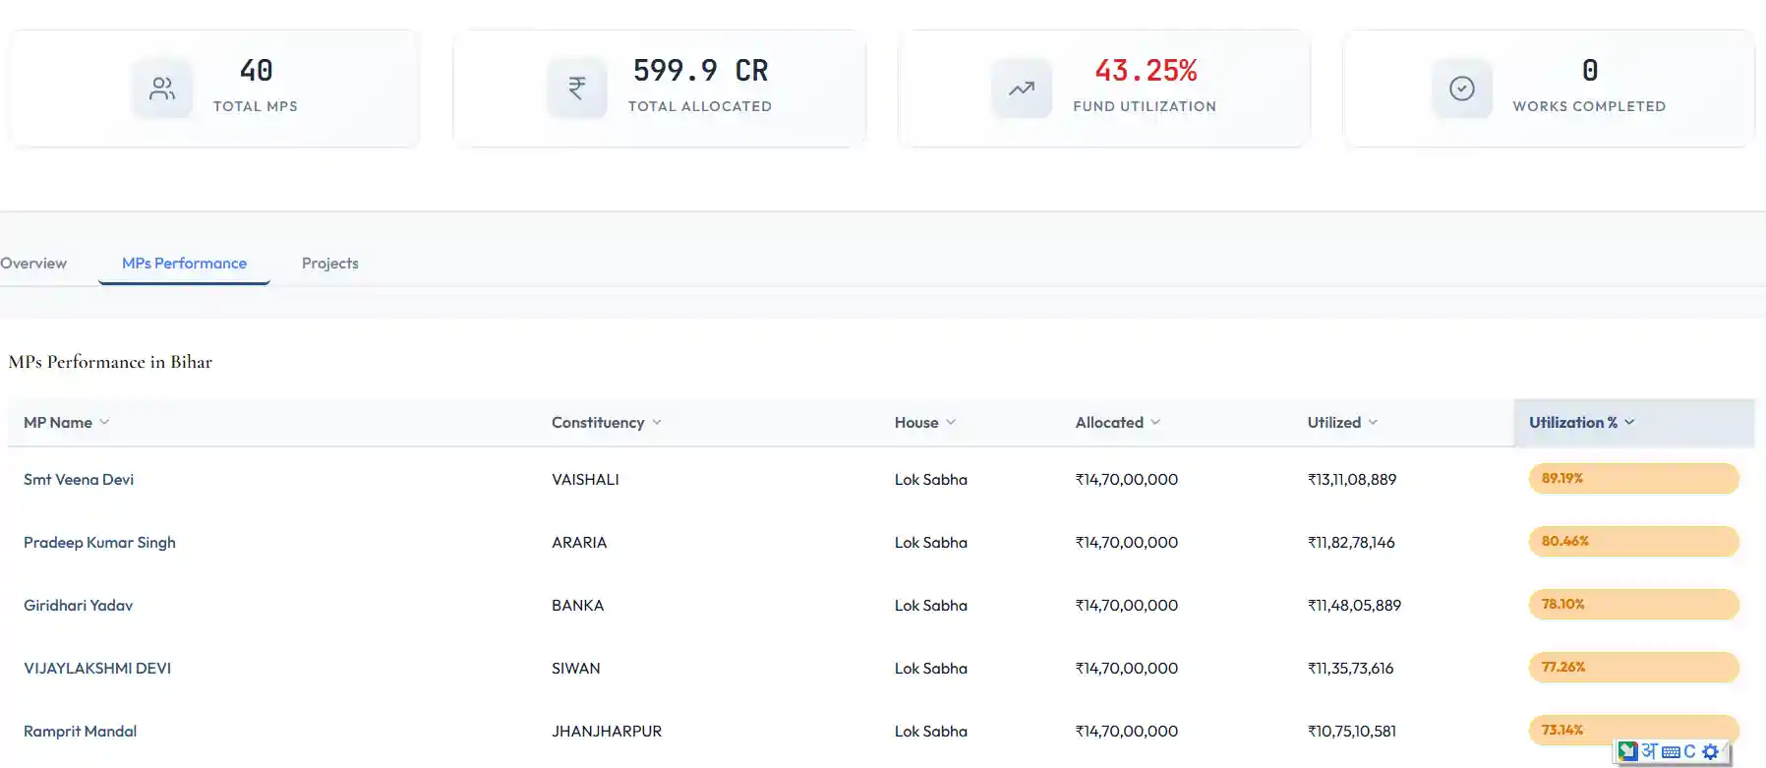Image resolution: width=1766 pixels, height=768 pixels.
Task: Sort by Allocated column header
Action: coord(1118,422)
